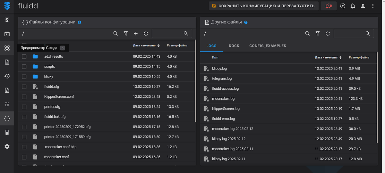385x173 pixels.
Task: Sort other files by file size
Action: tap(359, 58)
